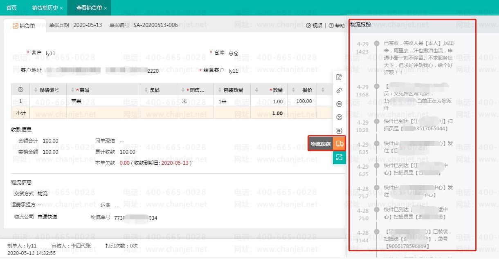Switch to 首页 home tab
The height and width of the screenshot is (259, 499).
coord(12,8)
